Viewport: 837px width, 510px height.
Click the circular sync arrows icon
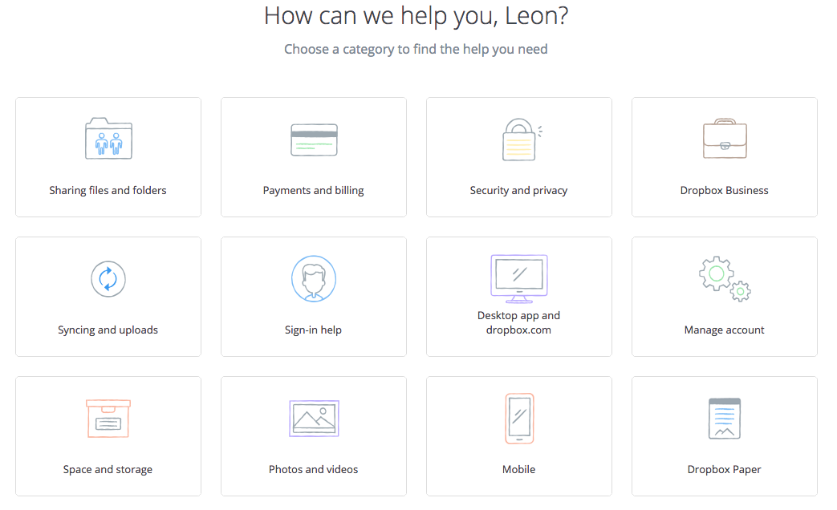point(108,279)
